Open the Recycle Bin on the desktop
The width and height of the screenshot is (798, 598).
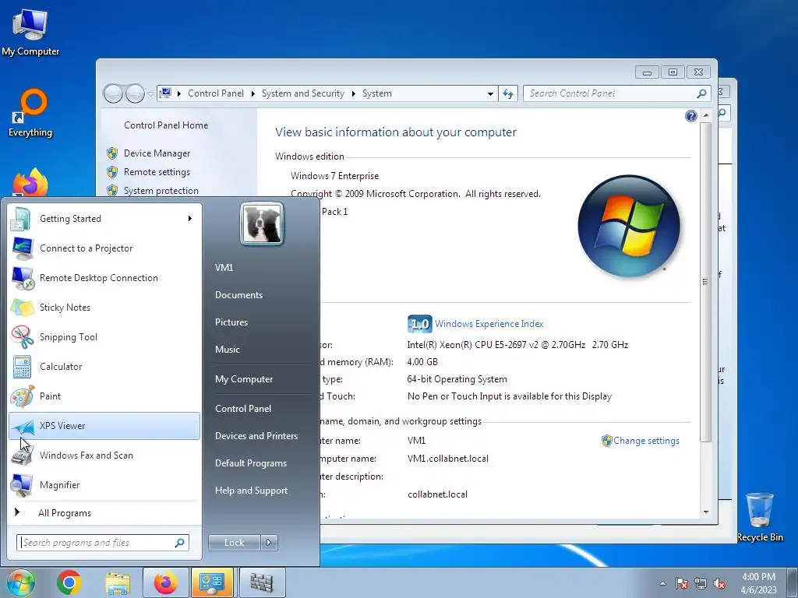[760, 517]
